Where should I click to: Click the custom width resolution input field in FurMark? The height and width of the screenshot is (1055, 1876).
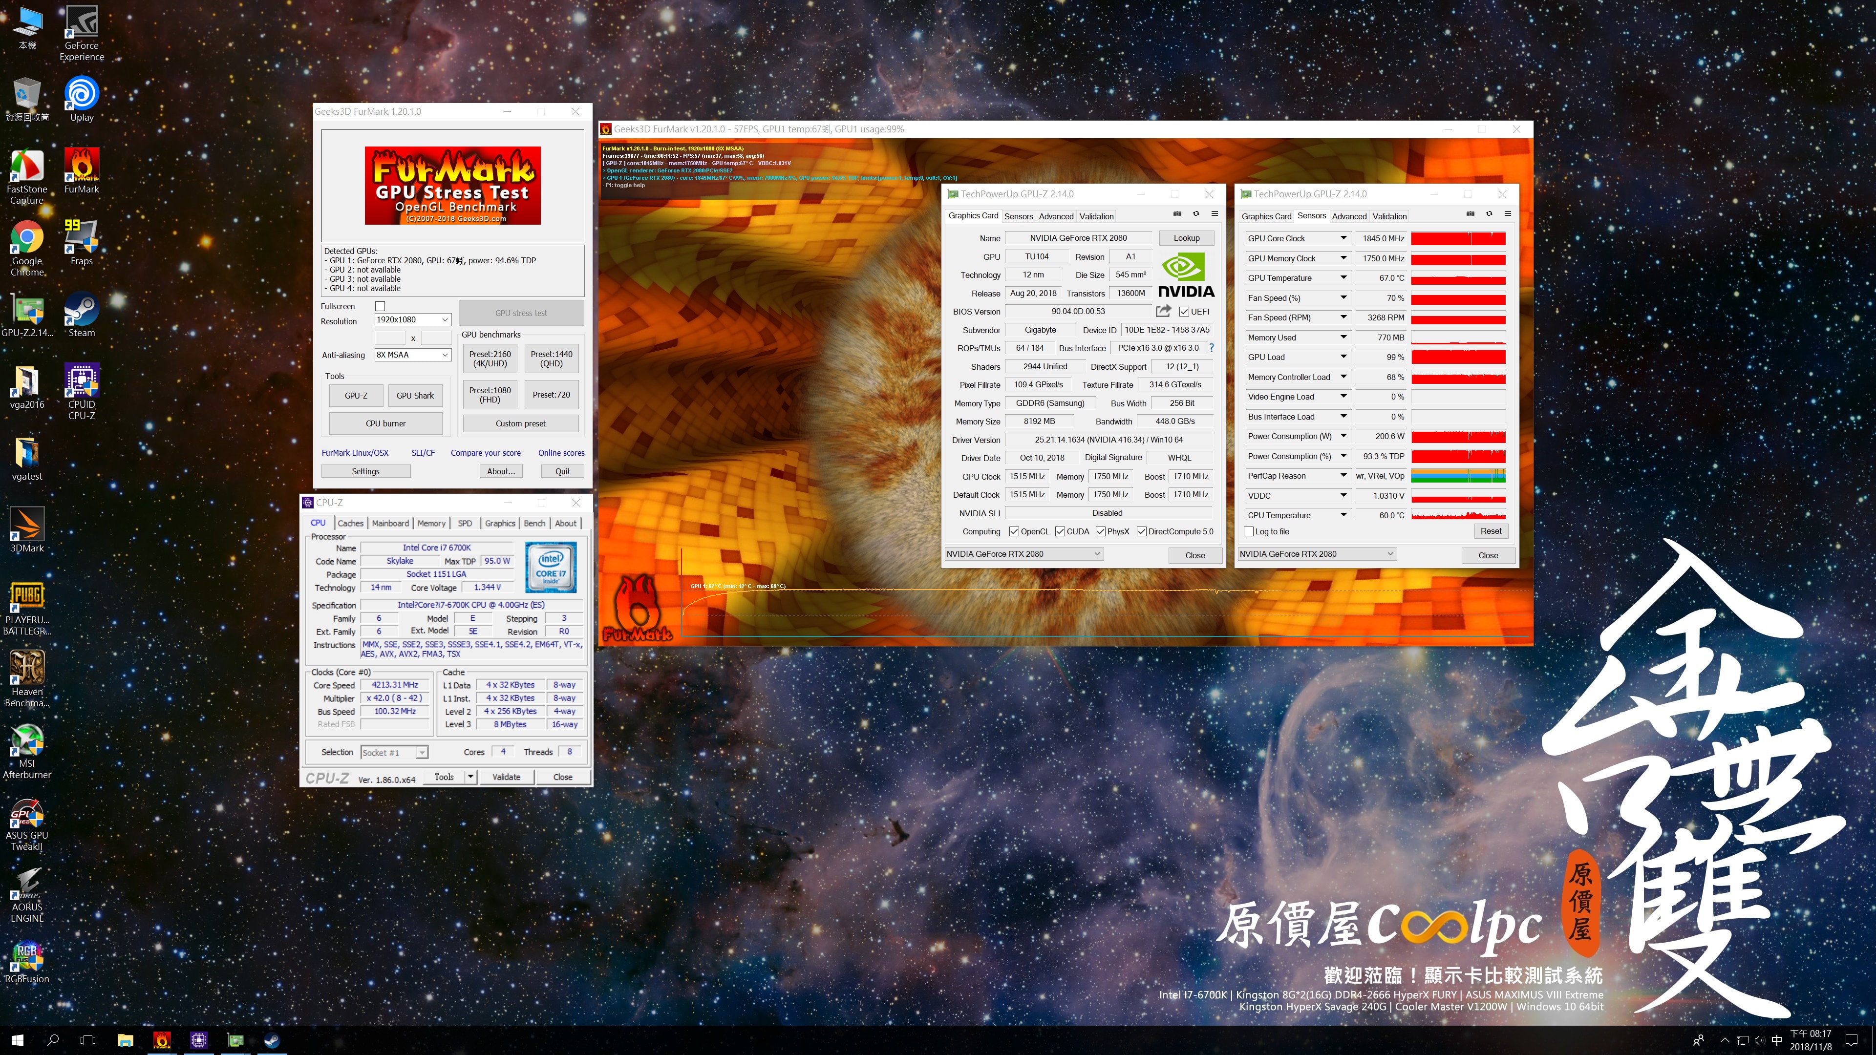coord(390,338)
